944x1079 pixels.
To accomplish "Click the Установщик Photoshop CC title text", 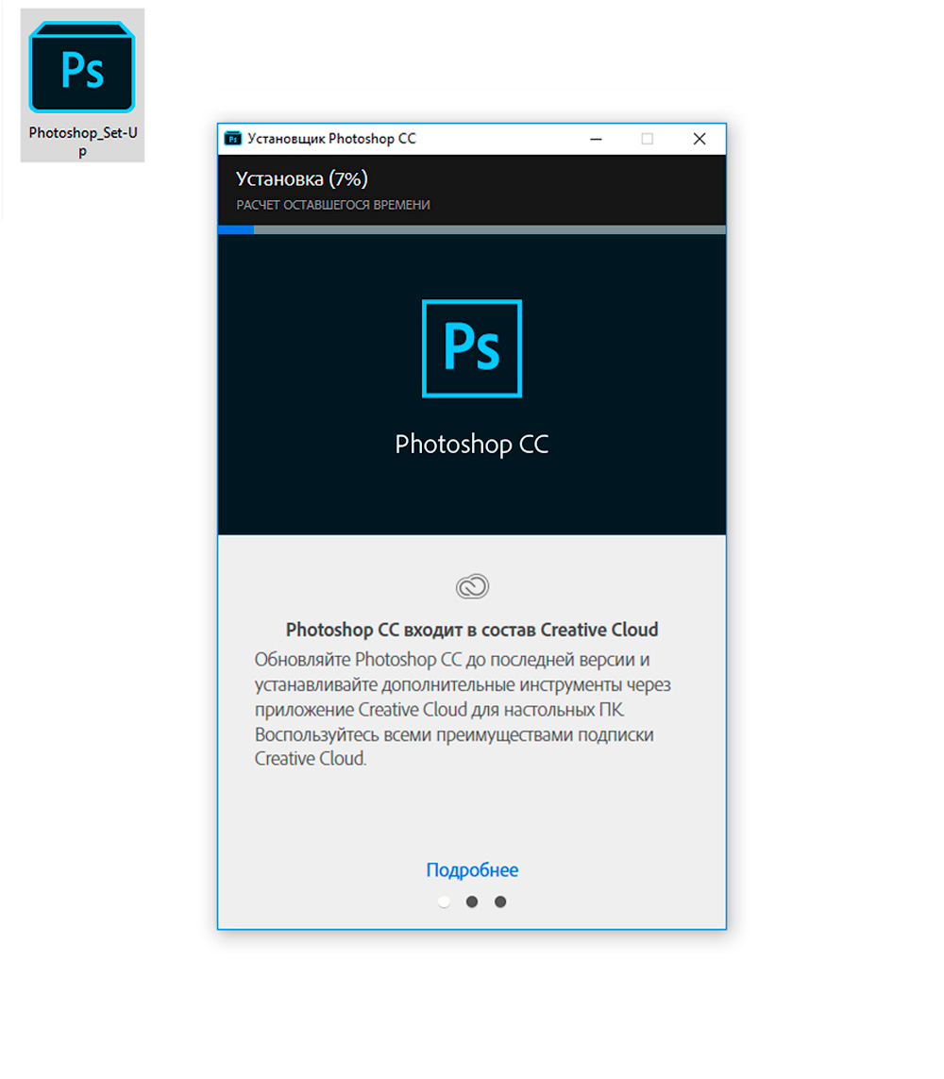I will point(331,139).
